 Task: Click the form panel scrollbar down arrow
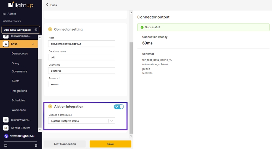tap(131, 136)
